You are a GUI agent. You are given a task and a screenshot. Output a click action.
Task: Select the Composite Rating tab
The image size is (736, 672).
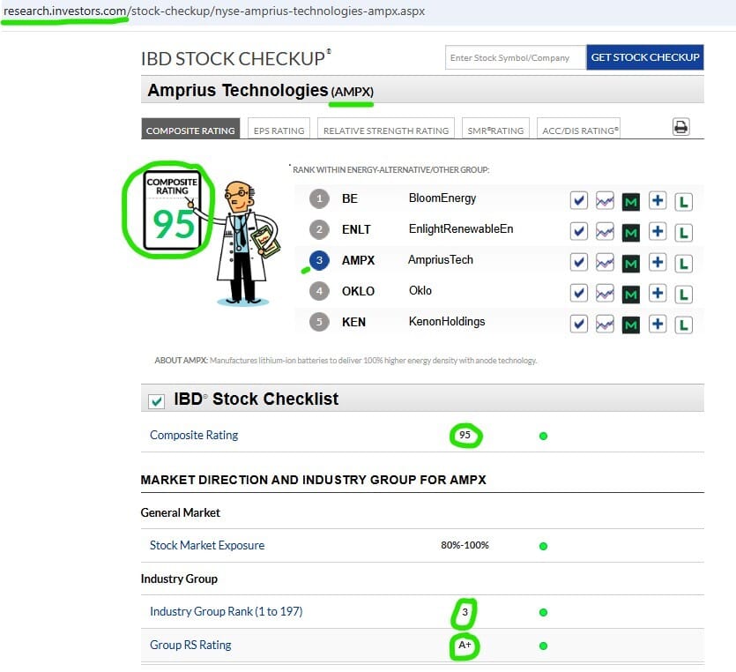(190, 129)
